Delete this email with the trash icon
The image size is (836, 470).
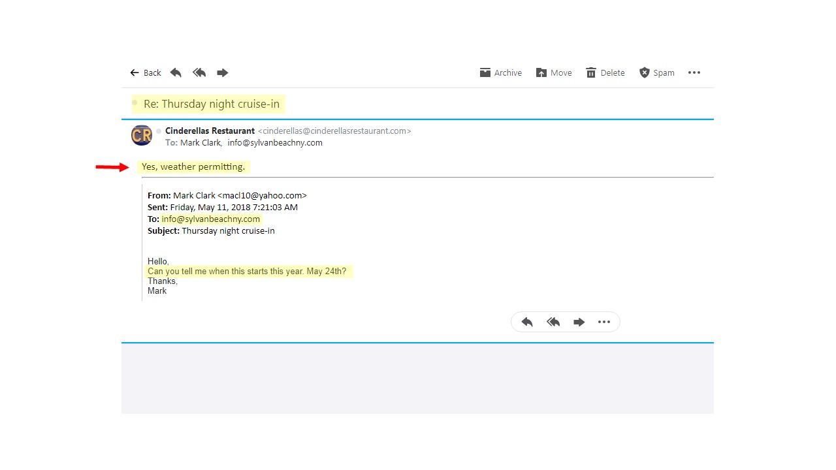click(605, 72)
